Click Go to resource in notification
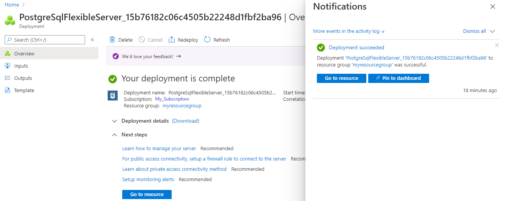This screenshot has height=201, width=505. [341, 78]
